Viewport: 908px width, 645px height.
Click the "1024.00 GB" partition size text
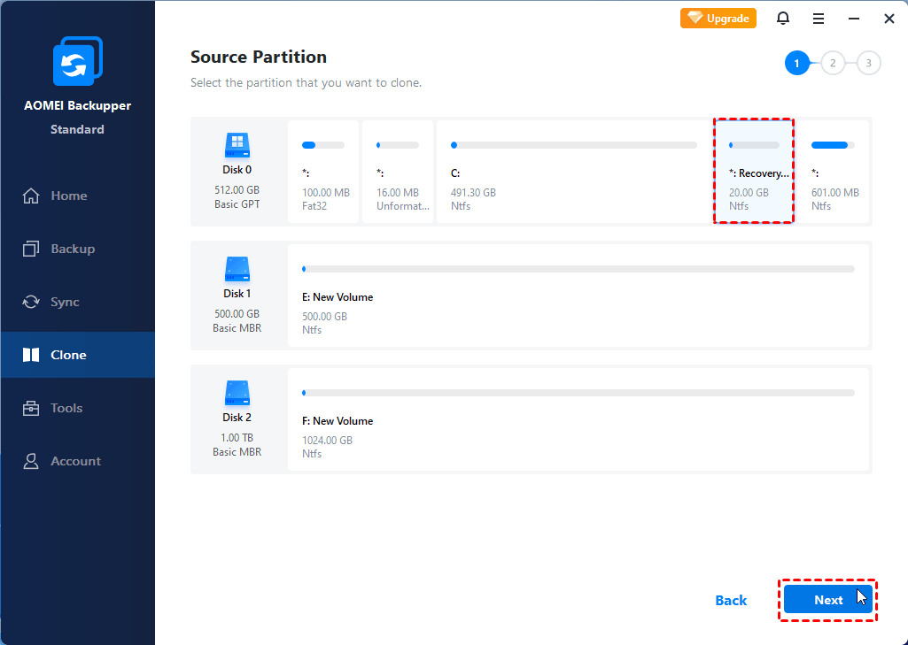click(327, 441)
